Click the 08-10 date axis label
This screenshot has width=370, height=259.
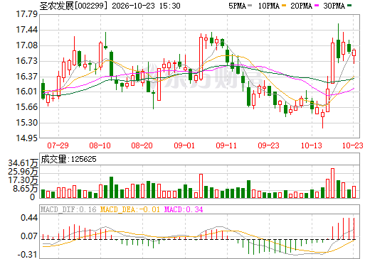tap(100, 145)
